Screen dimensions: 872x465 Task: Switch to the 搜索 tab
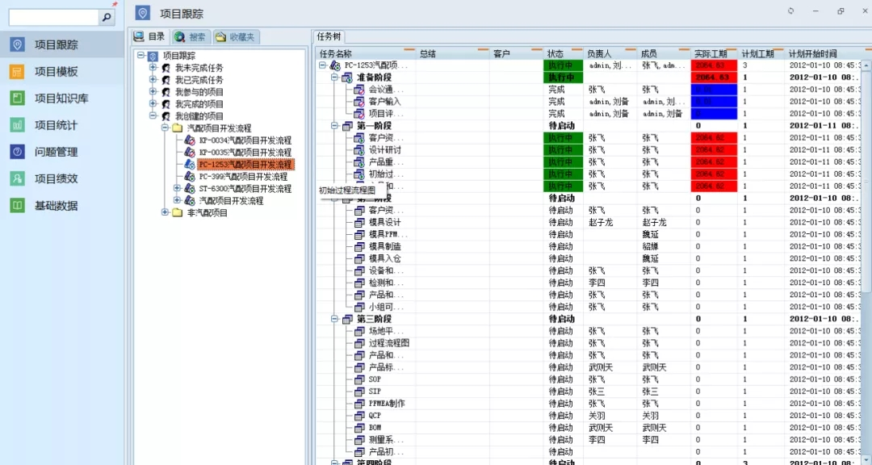(x=191, y=37)
